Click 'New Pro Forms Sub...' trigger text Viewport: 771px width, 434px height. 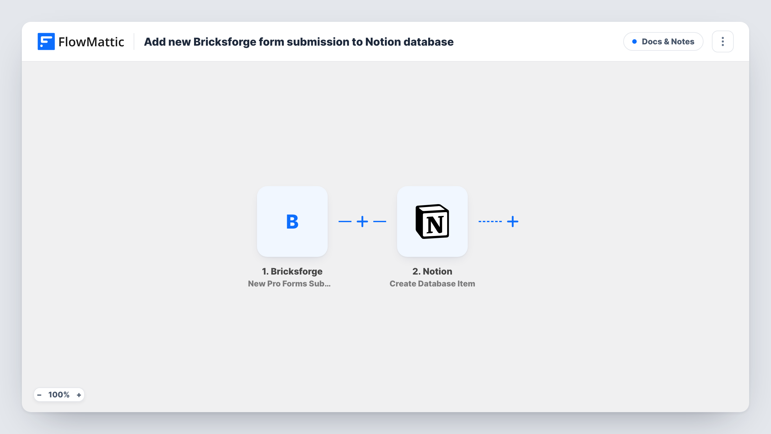point(289,284)
